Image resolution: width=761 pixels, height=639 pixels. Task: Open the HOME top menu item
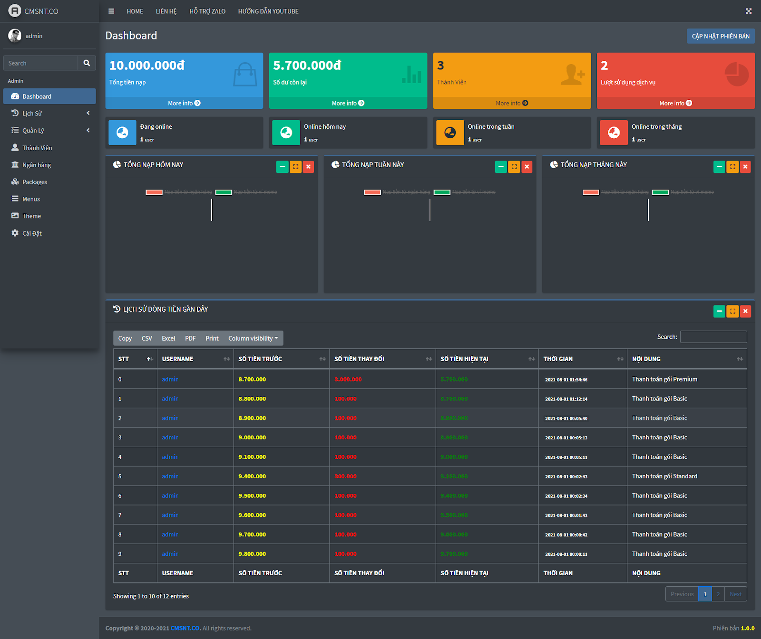pos(135,11)
